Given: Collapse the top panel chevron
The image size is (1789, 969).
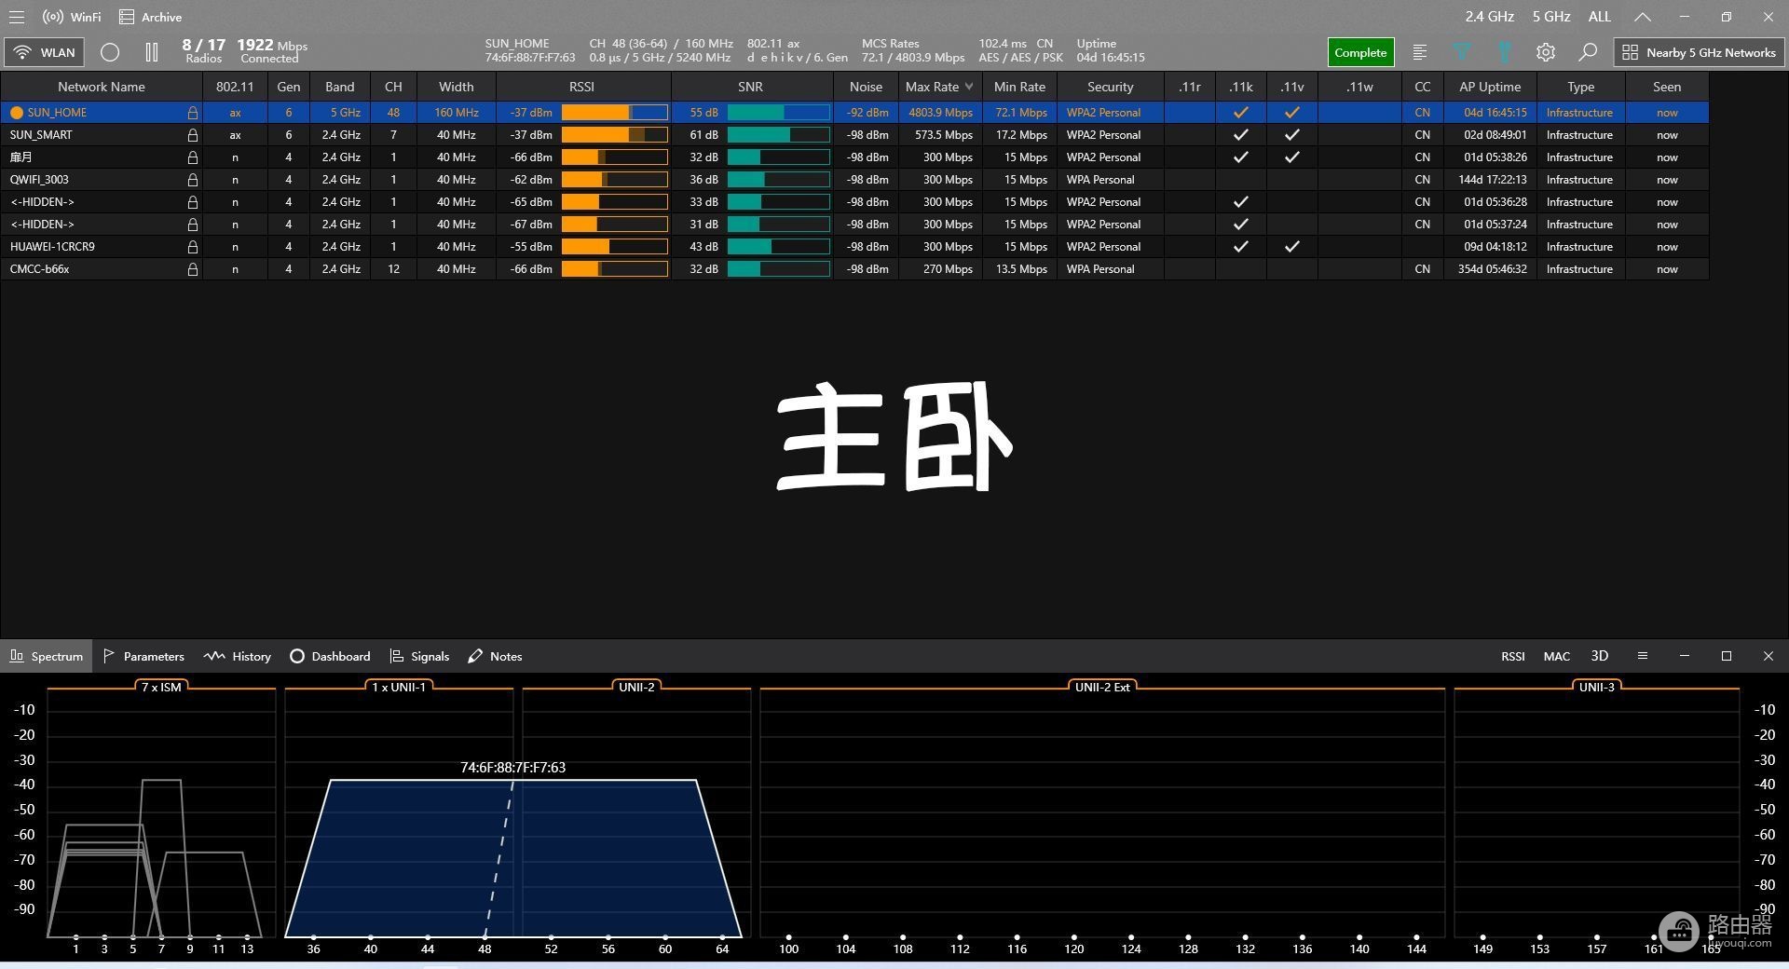Looking at the screenshot, I should point(1643,17).
